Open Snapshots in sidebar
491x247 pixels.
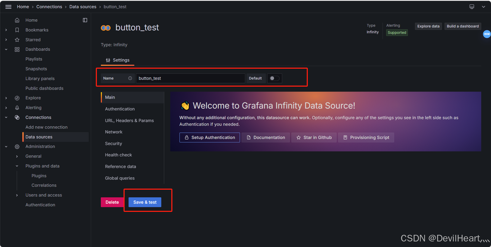tap(36, 69)
